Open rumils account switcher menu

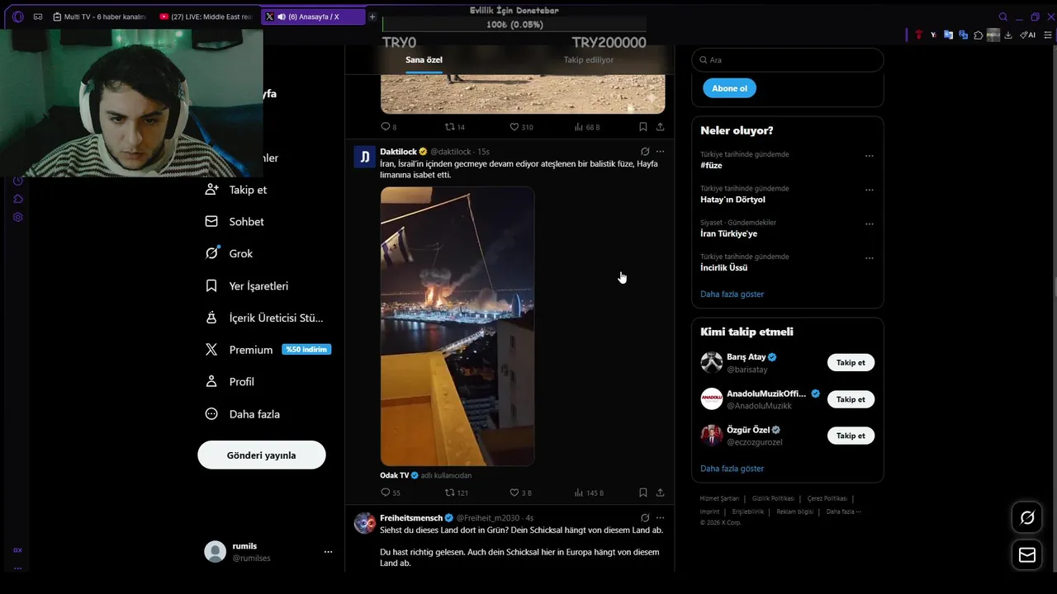point(328,552)
